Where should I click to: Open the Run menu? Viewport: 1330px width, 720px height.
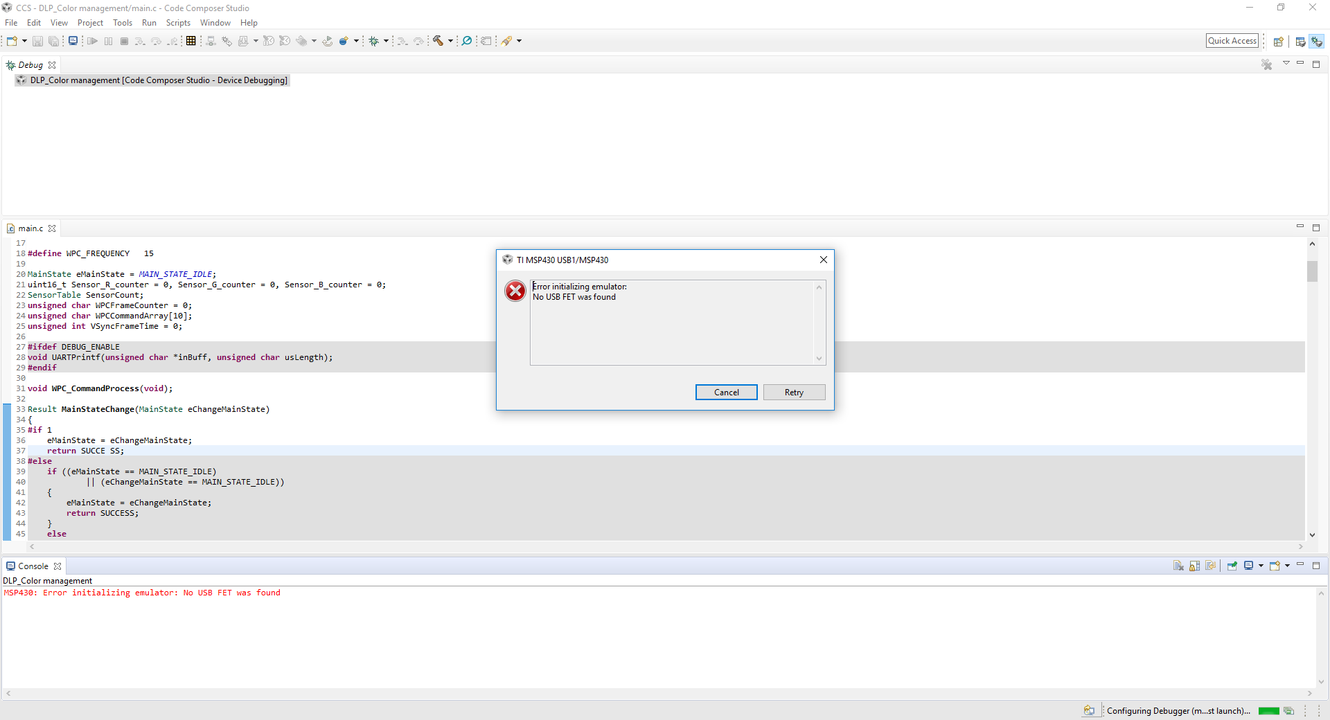(x=149, y=23)
